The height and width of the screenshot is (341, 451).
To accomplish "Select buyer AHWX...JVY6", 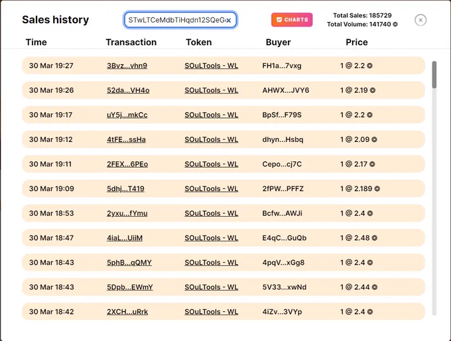I will point(286,90).
